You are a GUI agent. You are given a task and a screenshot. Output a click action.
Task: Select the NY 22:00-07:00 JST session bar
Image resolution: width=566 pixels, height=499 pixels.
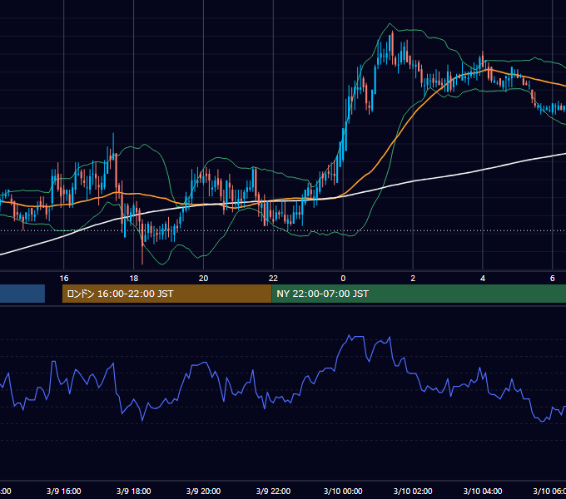pyautogui.click(x=419, y=294)
